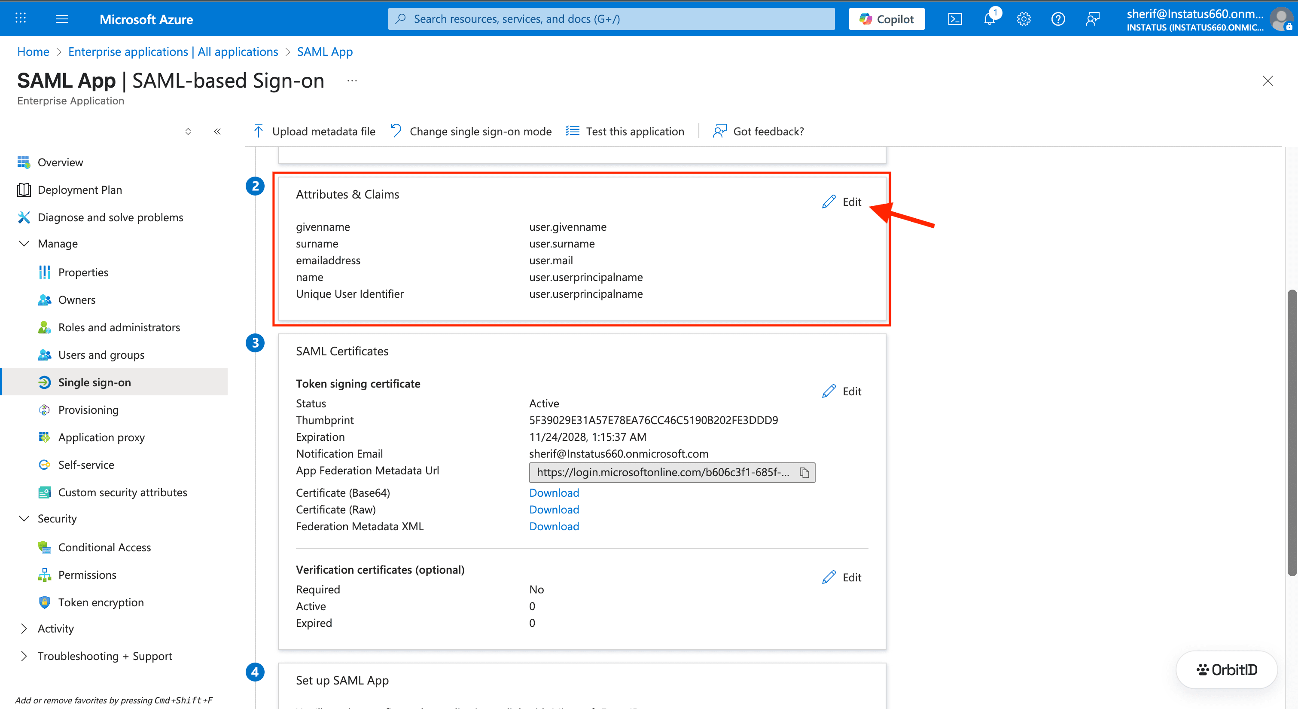Download Federation Metadata XML
Screen dimensions: 1298x709
[554, 526]
